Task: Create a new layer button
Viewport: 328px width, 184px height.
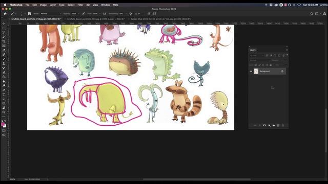Action: 278,125
